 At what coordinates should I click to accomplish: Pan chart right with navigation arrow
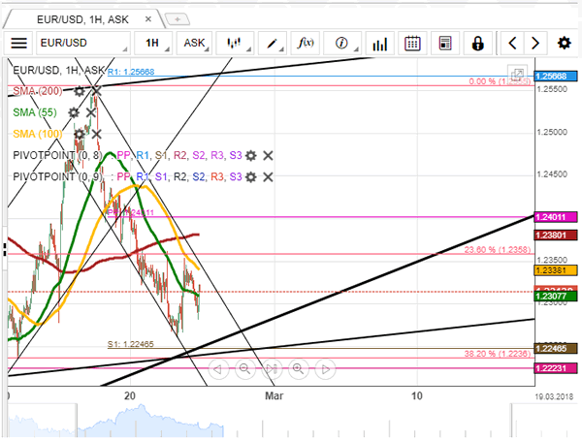pyautogui.click(x=326, y=369)
